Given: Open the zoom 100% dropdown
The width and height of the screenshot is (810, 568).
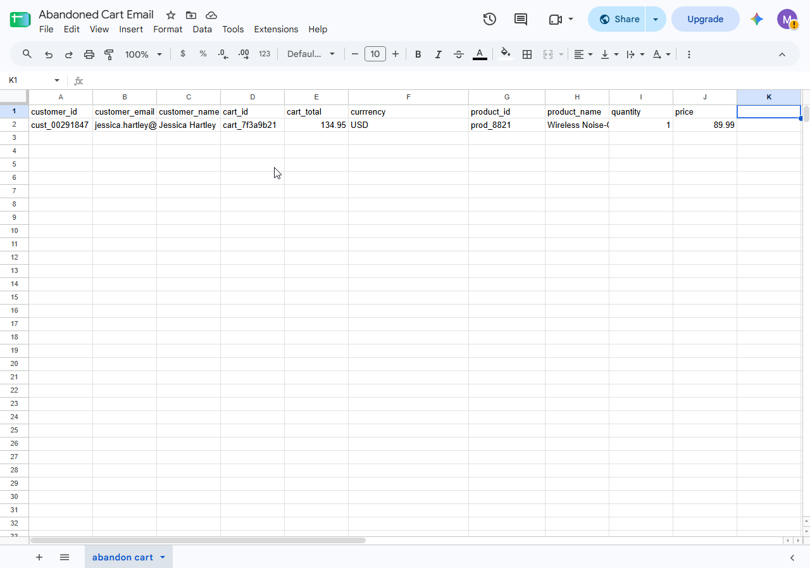Looking at the screenshot, I should pos(144,54).
